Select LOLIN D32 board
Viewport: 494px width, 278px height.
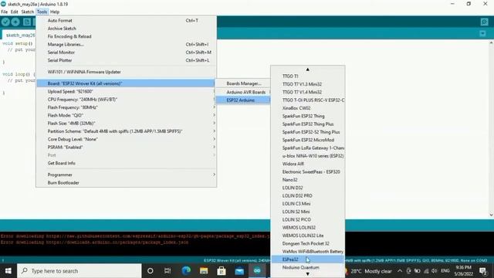pos(307,188)
